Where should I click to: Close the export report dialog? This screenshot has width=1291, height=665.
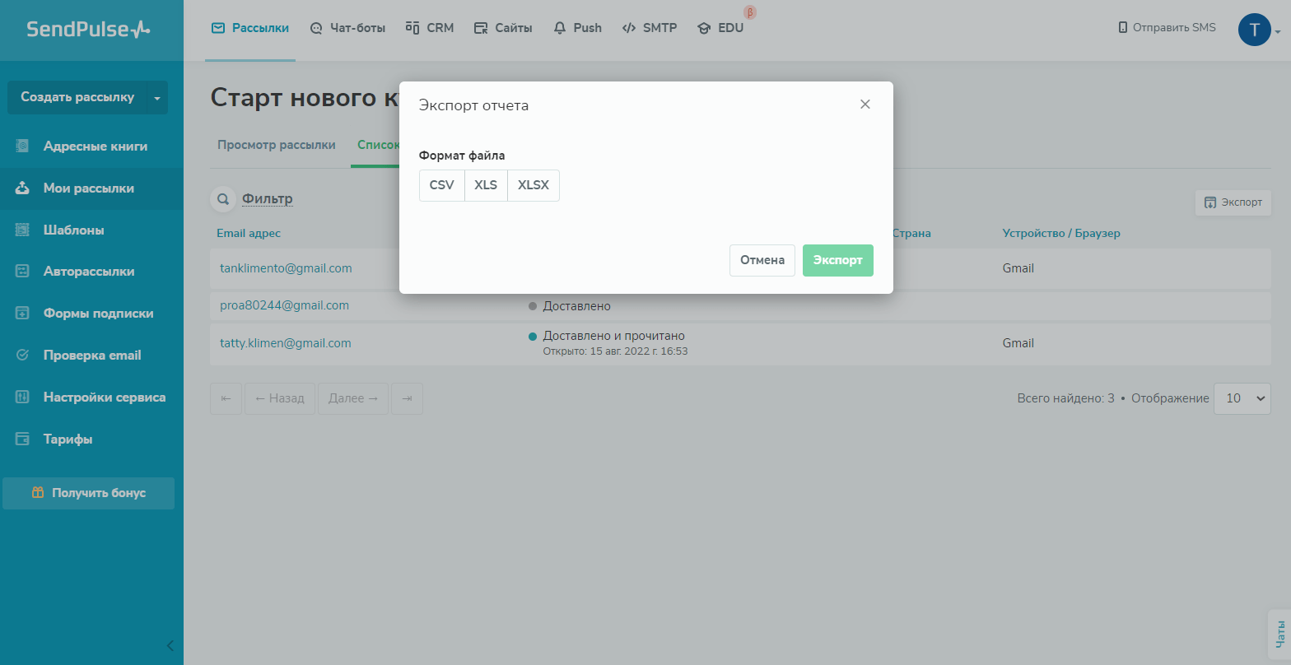pos(865,105)
